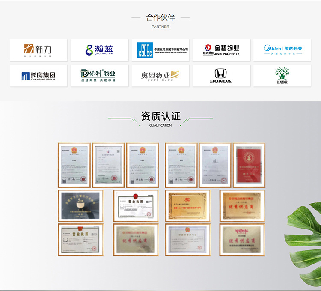Click the 长房集团 CHANFINE GROUP logo
Image resolution: width=321 pixels, height=291 pixels.
(39, 76)
